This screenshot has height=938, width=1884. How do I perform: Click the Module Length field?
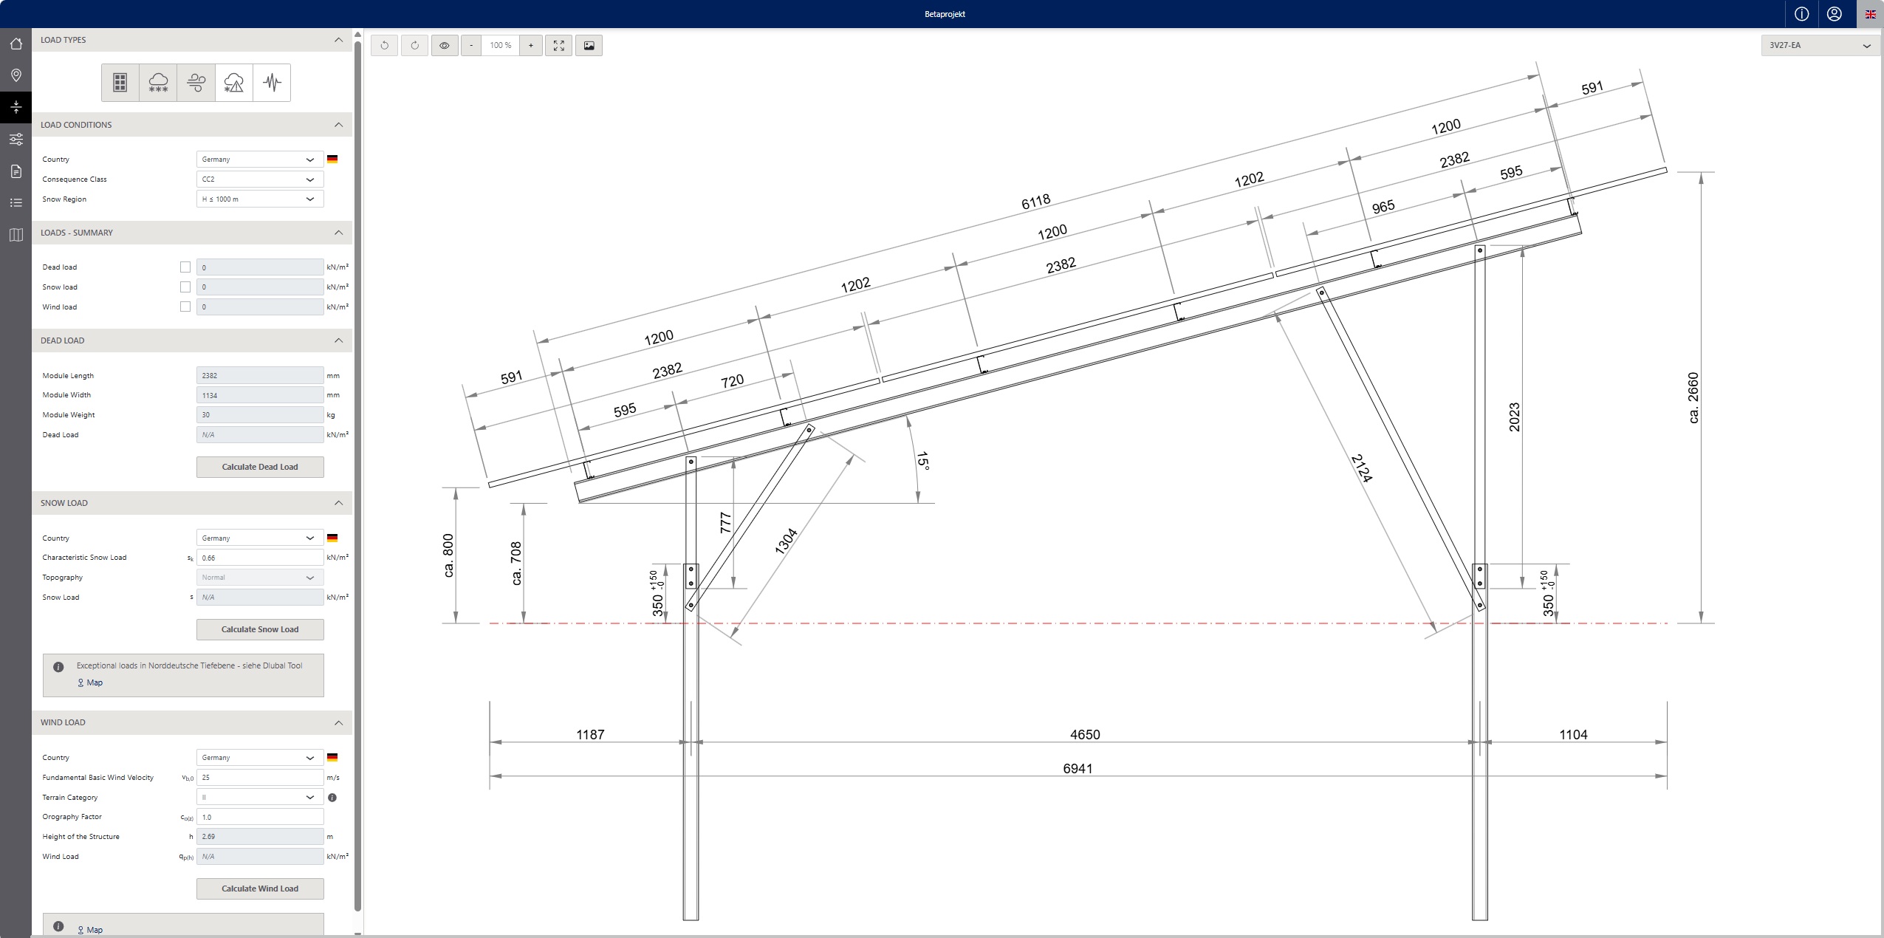click(260, 376)
